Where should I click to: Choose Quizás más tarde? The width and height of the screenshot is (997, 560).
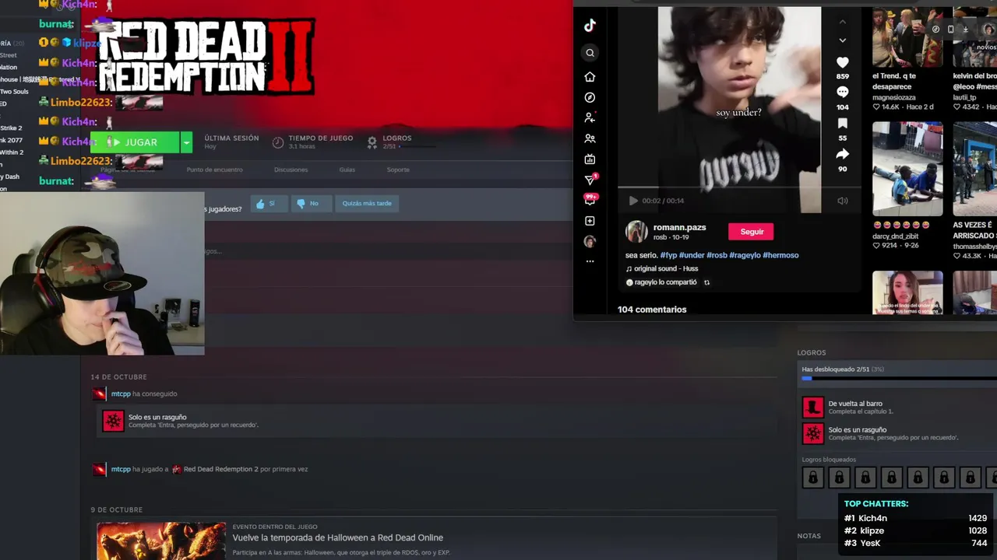tap(367, 203)
